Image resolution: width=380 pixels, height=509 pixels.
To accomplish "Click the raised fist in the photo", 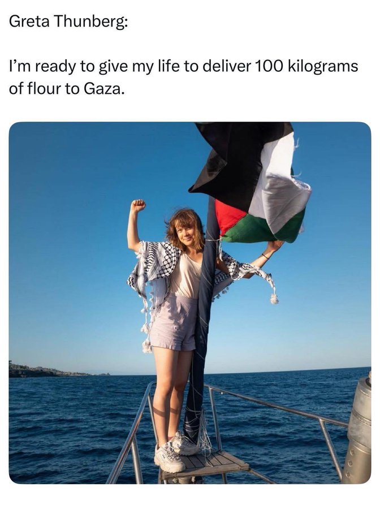I will (x=138, y=205).
